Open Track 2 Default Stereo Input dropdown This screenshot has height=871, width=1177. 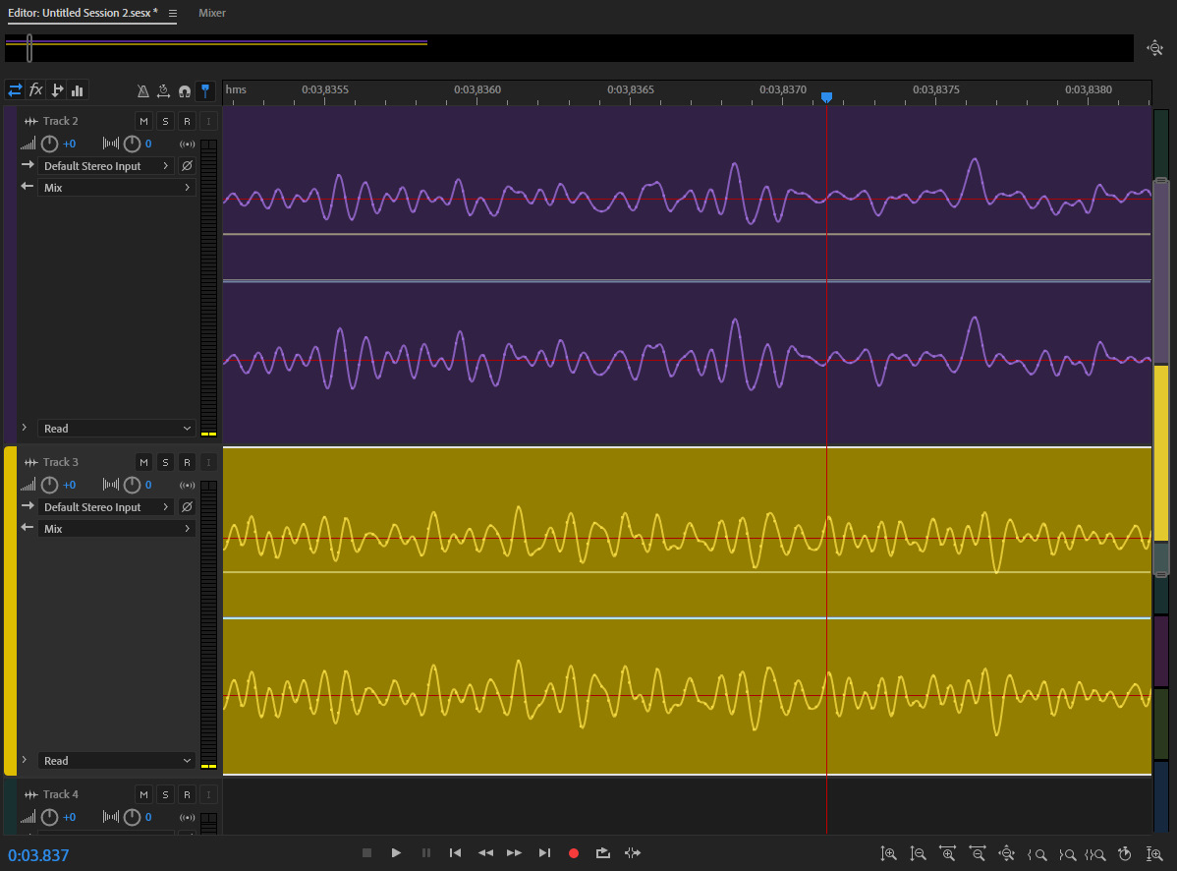click(106, 166)
